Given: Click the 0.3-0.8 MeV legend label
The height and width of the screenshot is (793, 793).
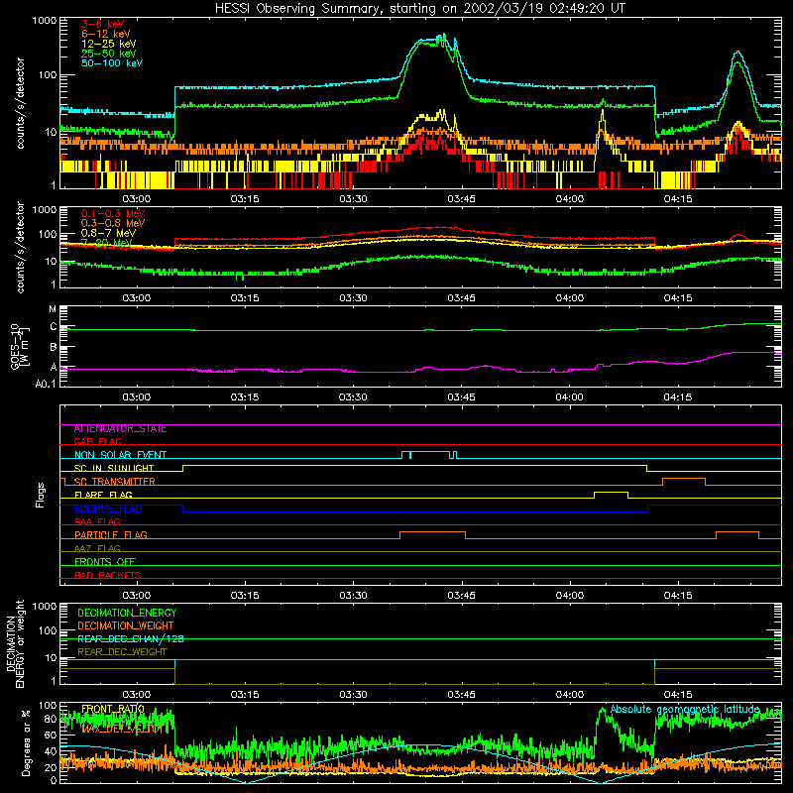Looking at the screenshot, I should (113, 223).
